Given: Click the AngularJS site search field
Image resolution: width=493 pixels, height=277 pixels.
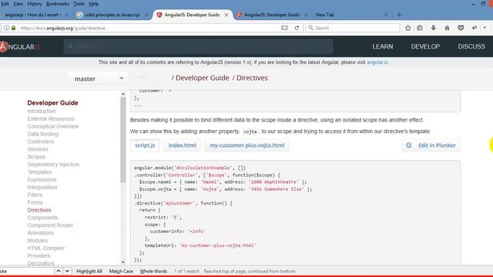Looking at the screenshot, I should point(199,46).
